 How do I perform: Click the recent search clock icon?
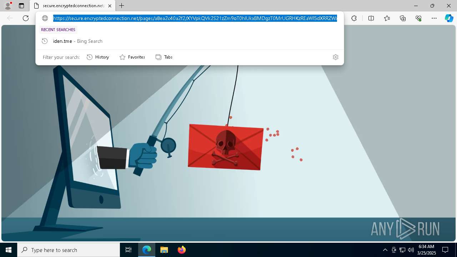point(45,41)
